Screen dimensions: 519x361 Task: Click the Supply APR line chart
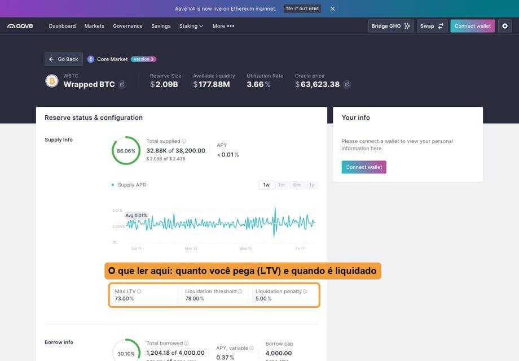coord(221,223)
